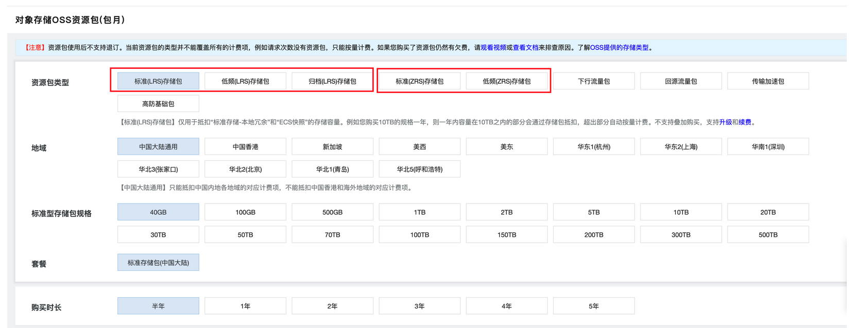
Task: Select 标准(ZRS)存储包 resource type
Action: tap(419, 81)
